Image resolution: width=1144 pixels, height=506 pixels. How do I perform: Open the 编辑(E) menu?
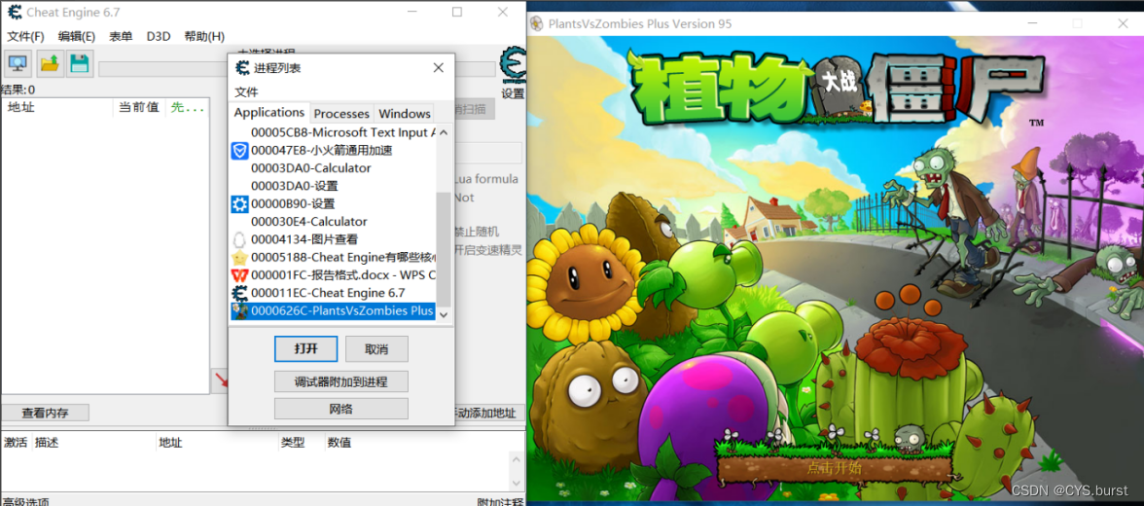77,37
